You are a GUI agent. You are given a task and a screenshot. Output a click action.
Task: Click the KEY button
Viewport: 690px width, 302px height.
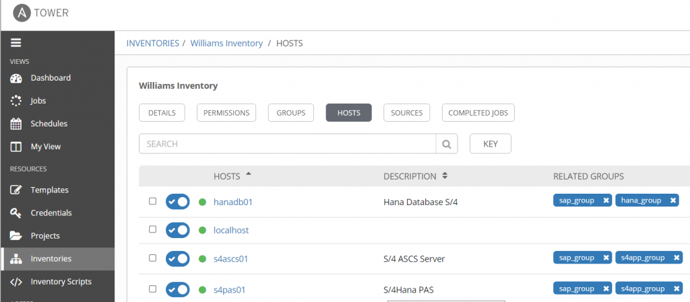pos(491,143)
